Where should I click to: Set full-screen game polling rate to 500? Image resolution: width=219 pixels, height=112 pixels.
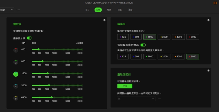(136, 56)
